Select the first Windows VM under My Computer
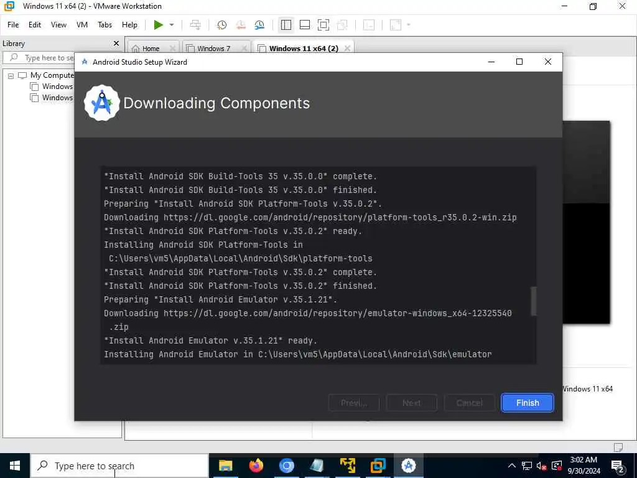 tap(57, 86)
